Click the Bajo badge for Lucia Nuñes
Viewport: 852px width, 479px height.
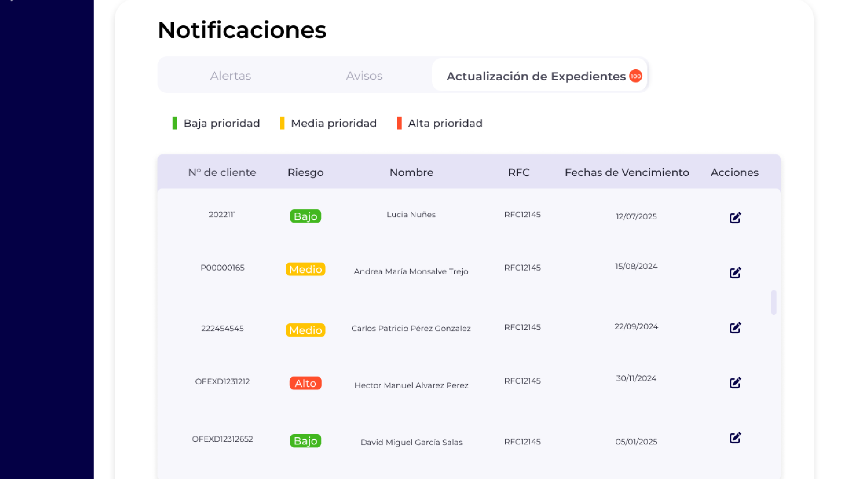pyautogui.click(x=305, y=216)
